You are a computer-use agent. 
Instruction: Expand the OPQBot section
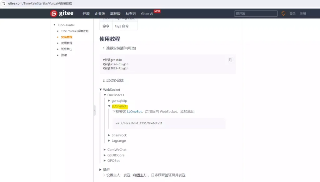tap(105, 160)
